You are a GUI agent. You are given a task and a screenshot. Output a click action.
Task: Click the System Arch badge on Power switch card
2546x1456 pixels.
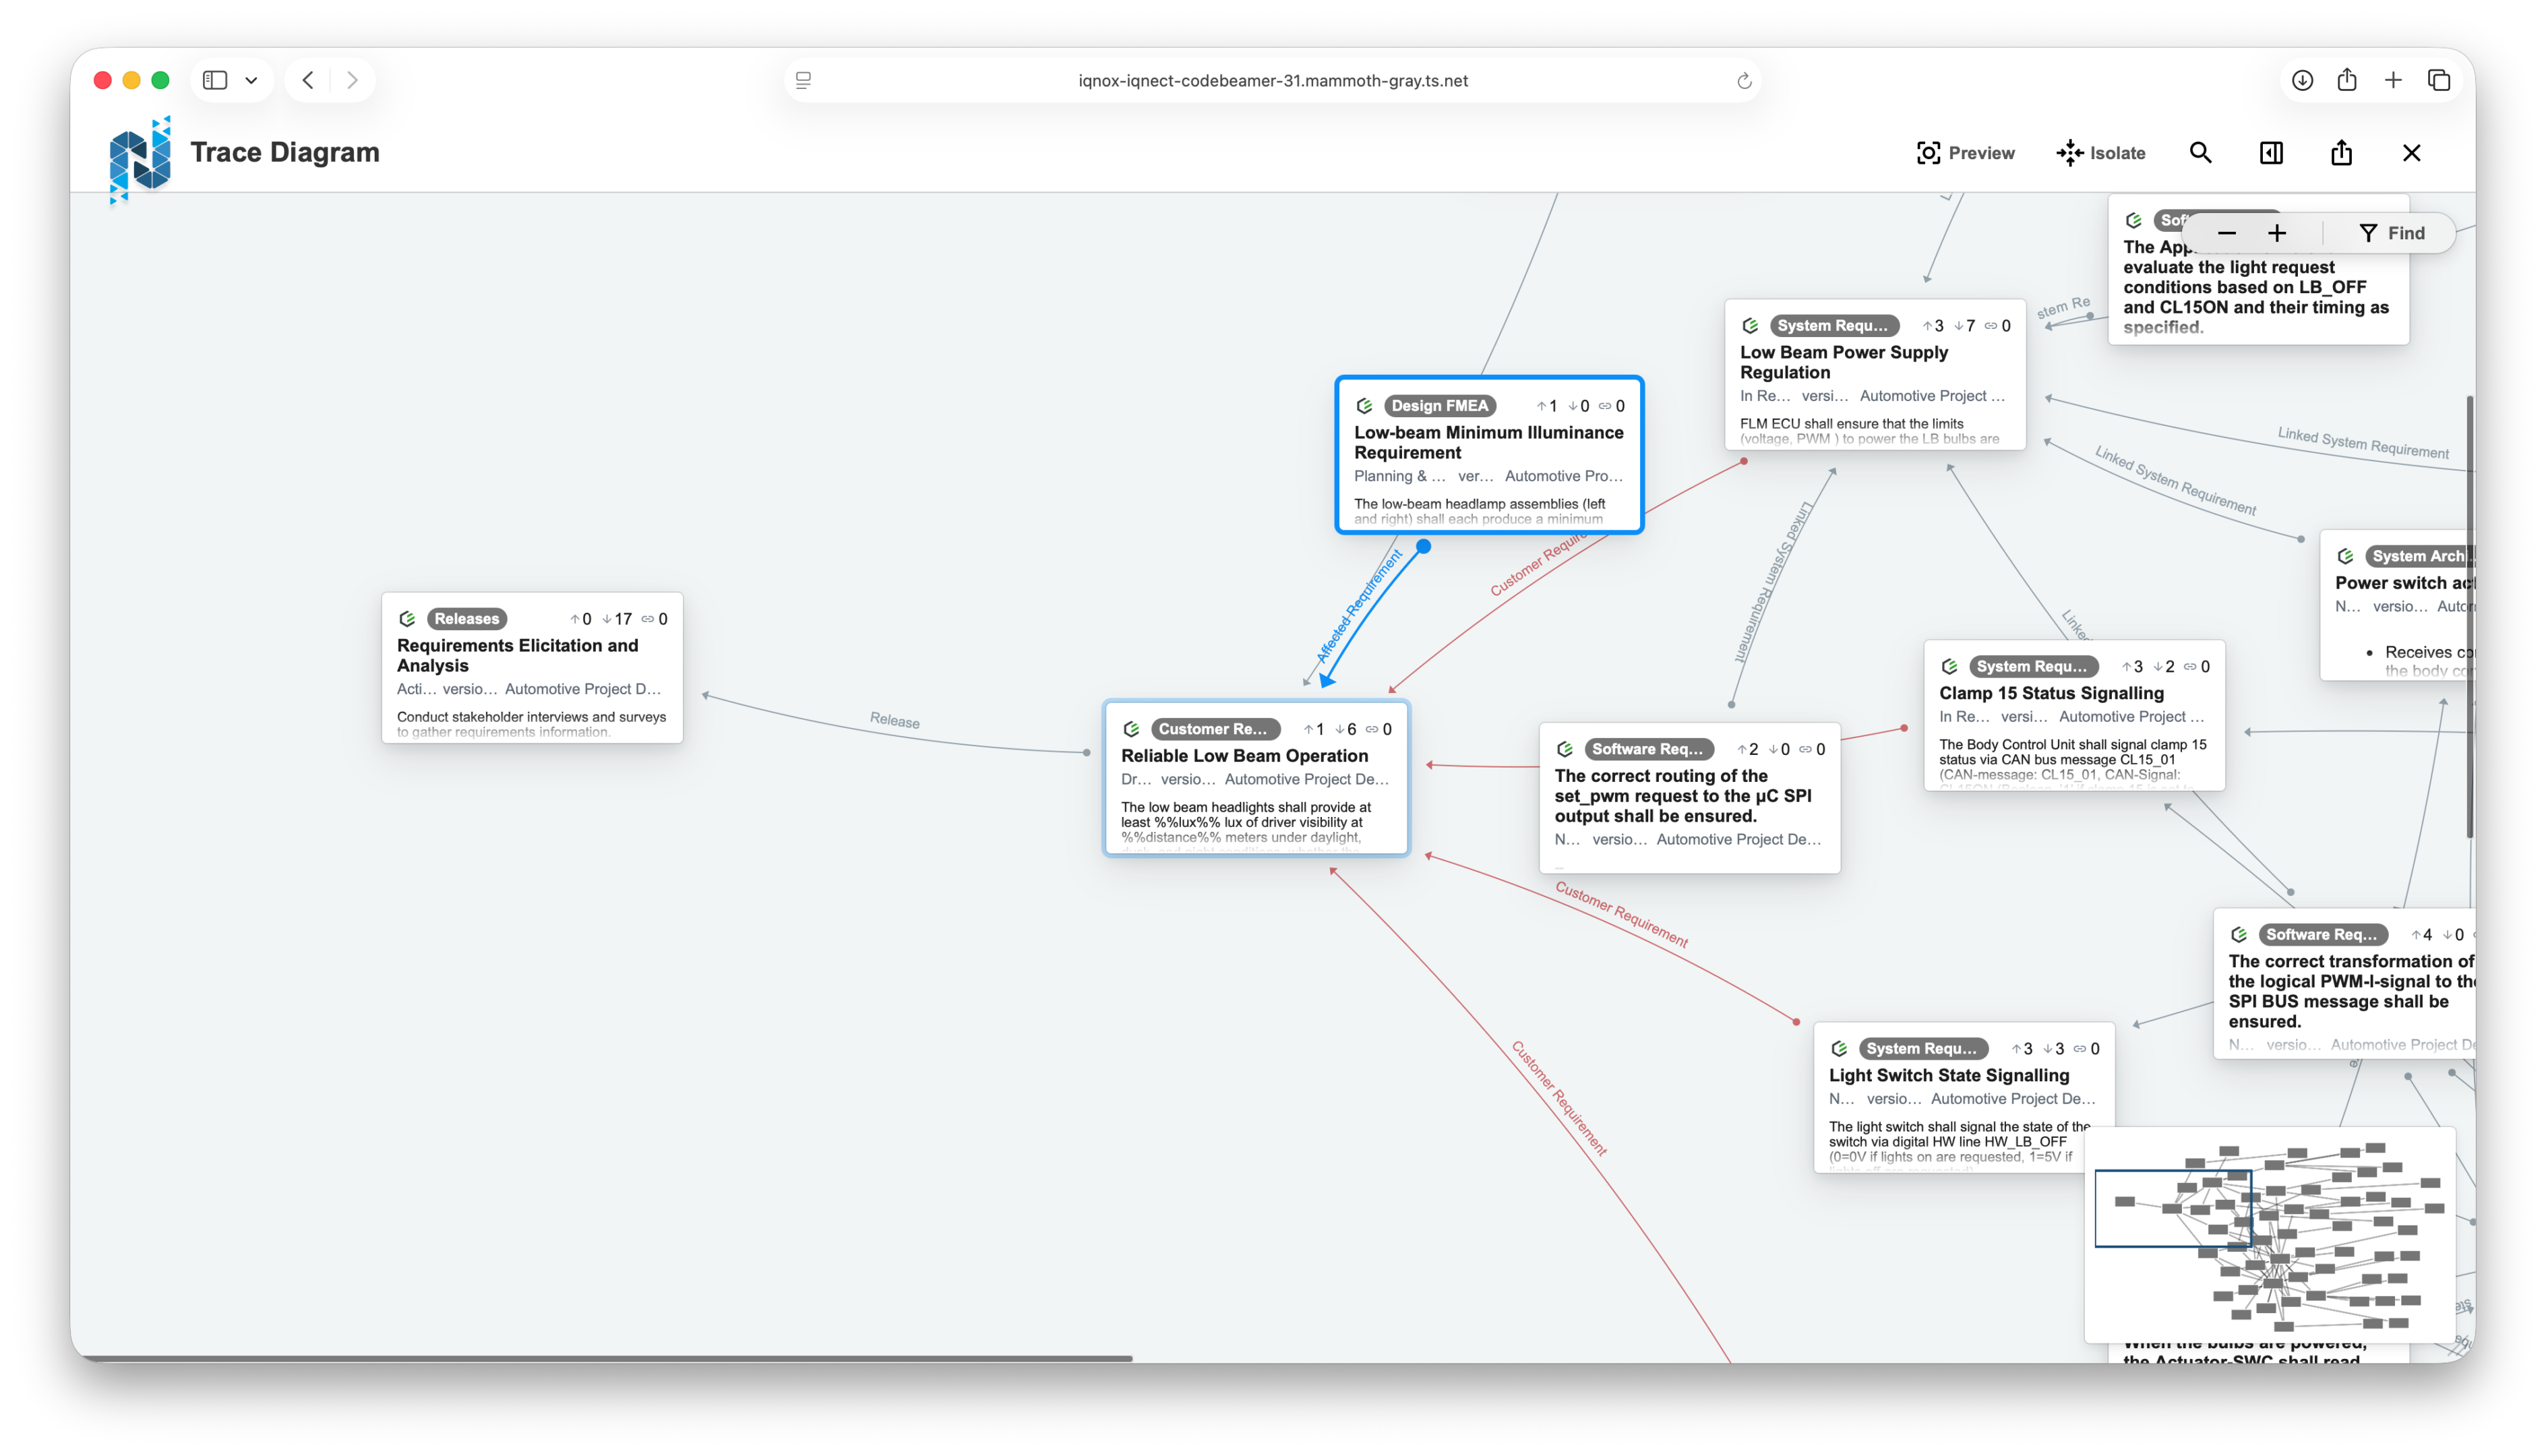[2419, 557]
